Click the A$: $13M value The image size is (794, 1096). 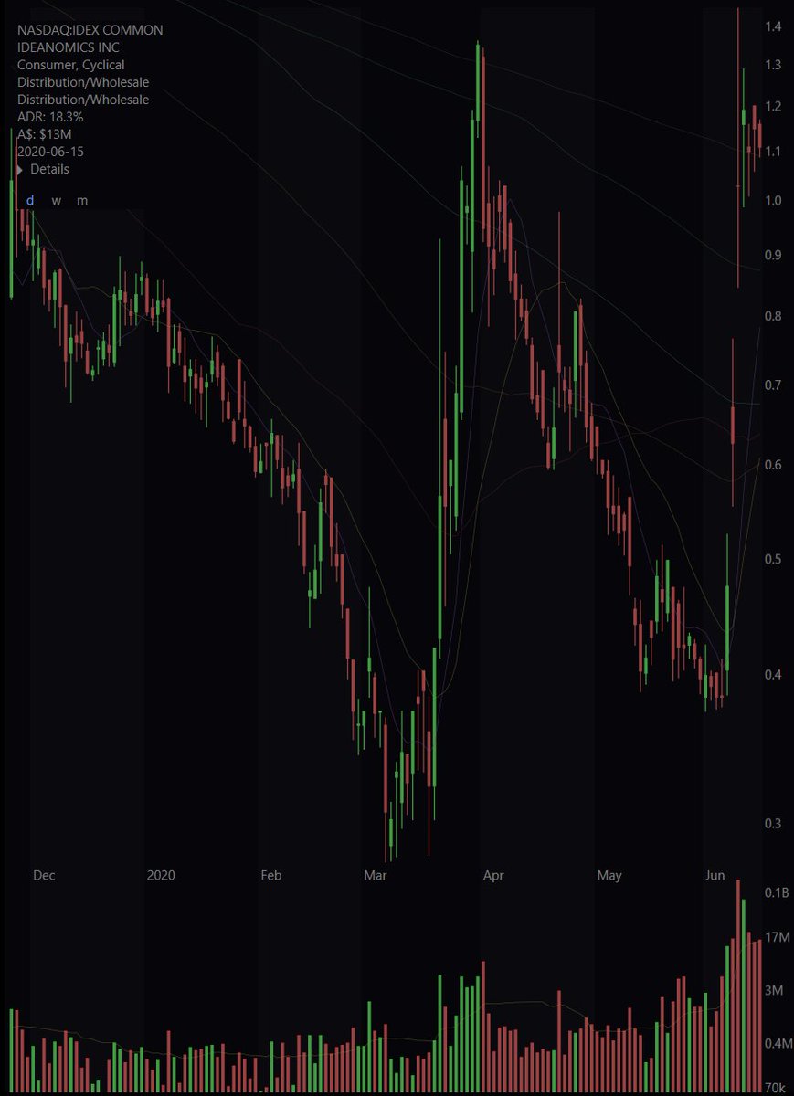tap(44, 134)
